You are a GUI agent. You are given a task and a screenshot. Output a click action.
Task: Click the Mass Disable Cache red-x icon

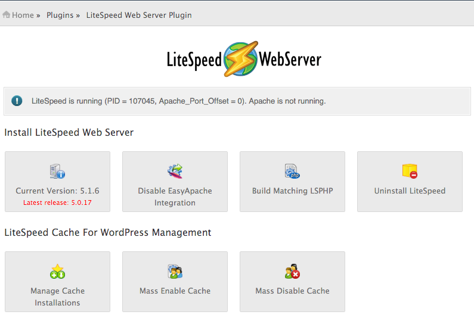tap(292, 271)
